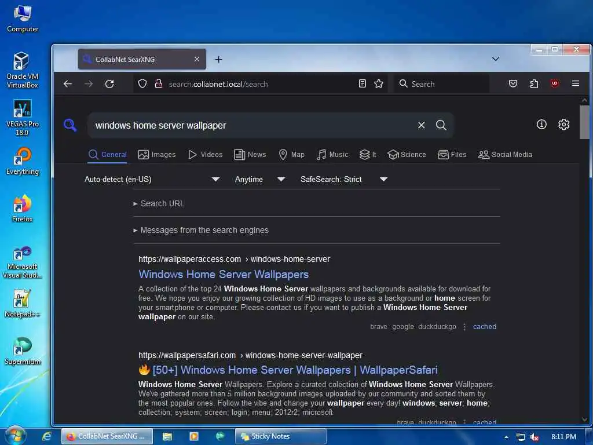593x445 pixels.
Task: Open Internet Explorer from taskbar
Action: (x=46, y=436)
